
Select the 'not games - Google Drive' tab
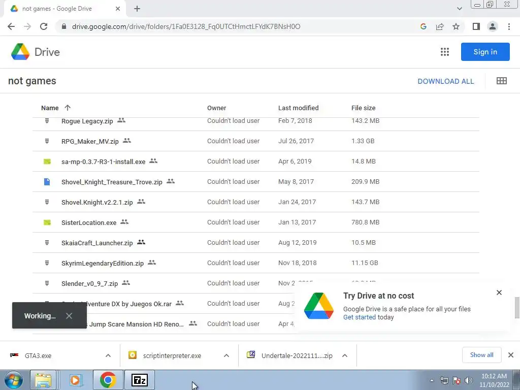tap(64, 9)
